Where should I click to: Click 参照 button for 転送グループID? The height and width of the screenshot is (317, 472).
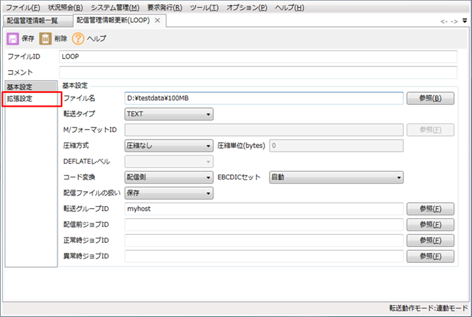430,208
